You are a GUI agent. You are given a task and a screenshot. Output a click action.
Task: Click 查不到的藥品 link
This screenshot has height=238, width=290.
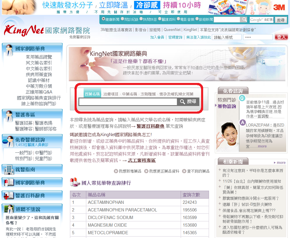tap(196, 171)
